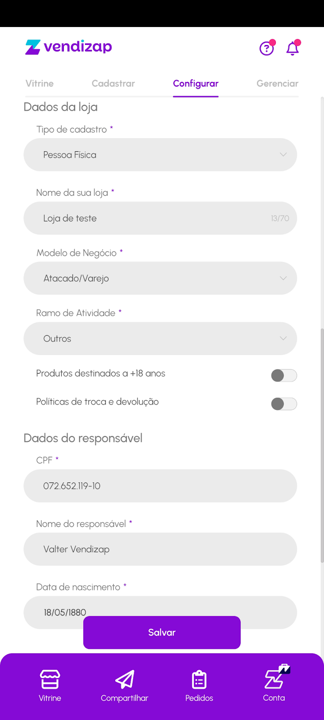
Task: Click the Vendizap logo
Action: 68,47
